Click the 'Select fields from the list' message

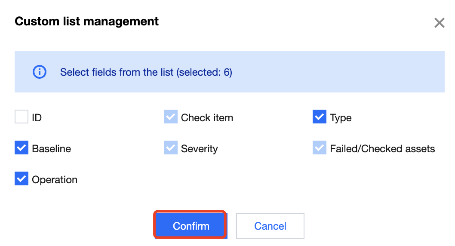146,72
